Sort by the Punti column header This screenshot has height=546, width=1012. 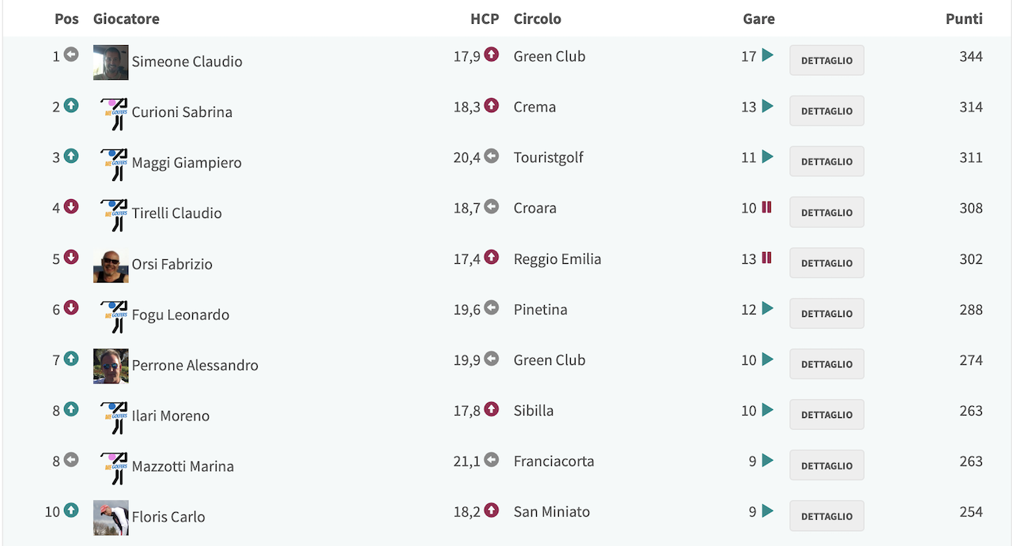pos(964,18)
